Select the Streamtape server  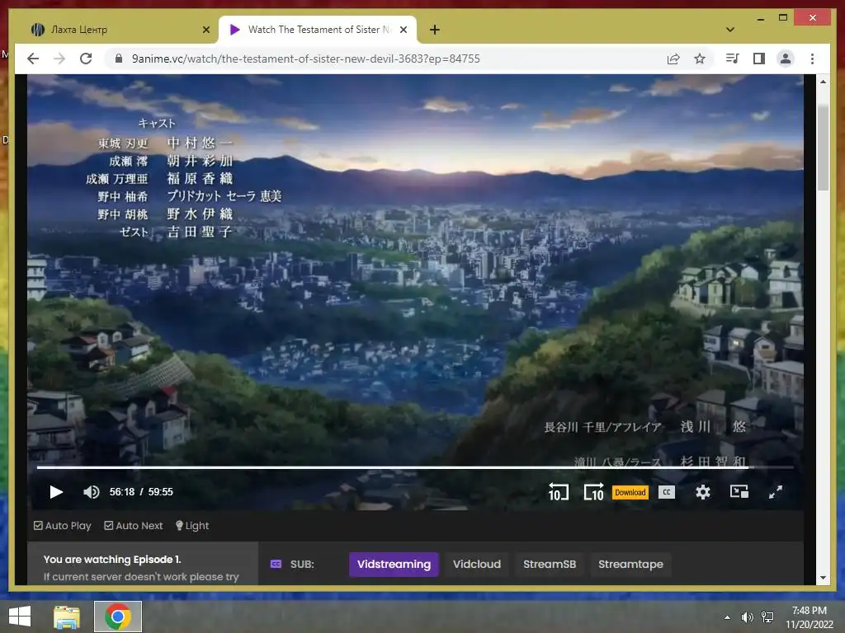[630, 564]
